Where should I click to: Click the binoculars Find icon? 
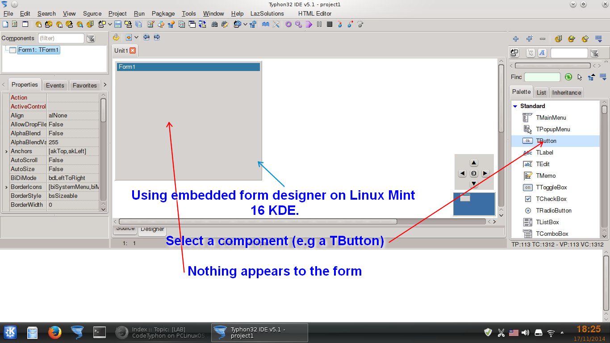coord(214,24)
